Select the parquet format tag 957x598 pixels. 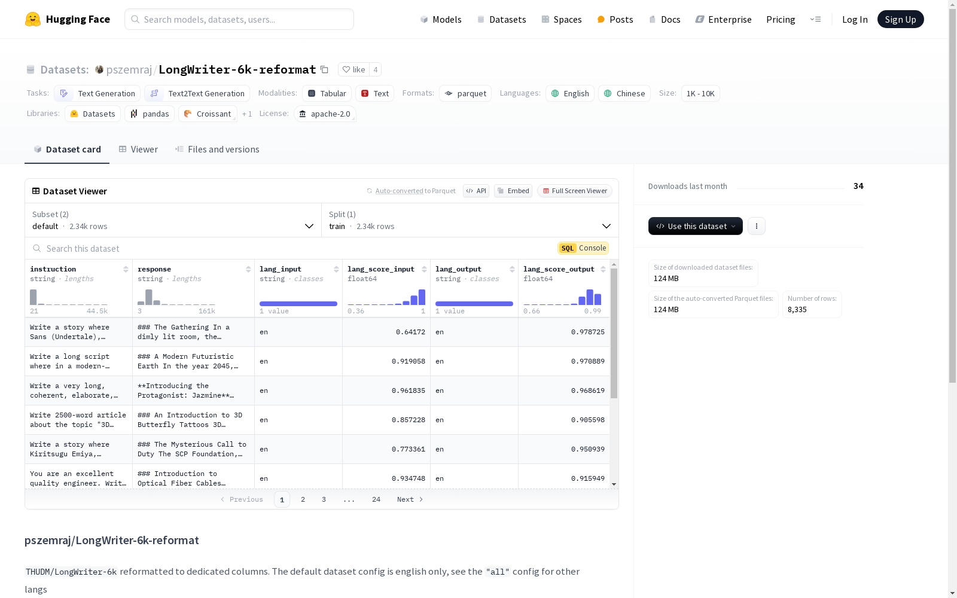click(x=465, y=93)
